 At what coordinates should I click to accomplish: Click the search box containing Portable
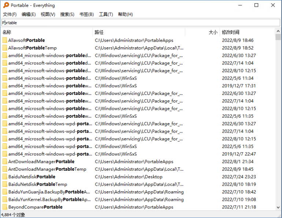tap(141, 23)
